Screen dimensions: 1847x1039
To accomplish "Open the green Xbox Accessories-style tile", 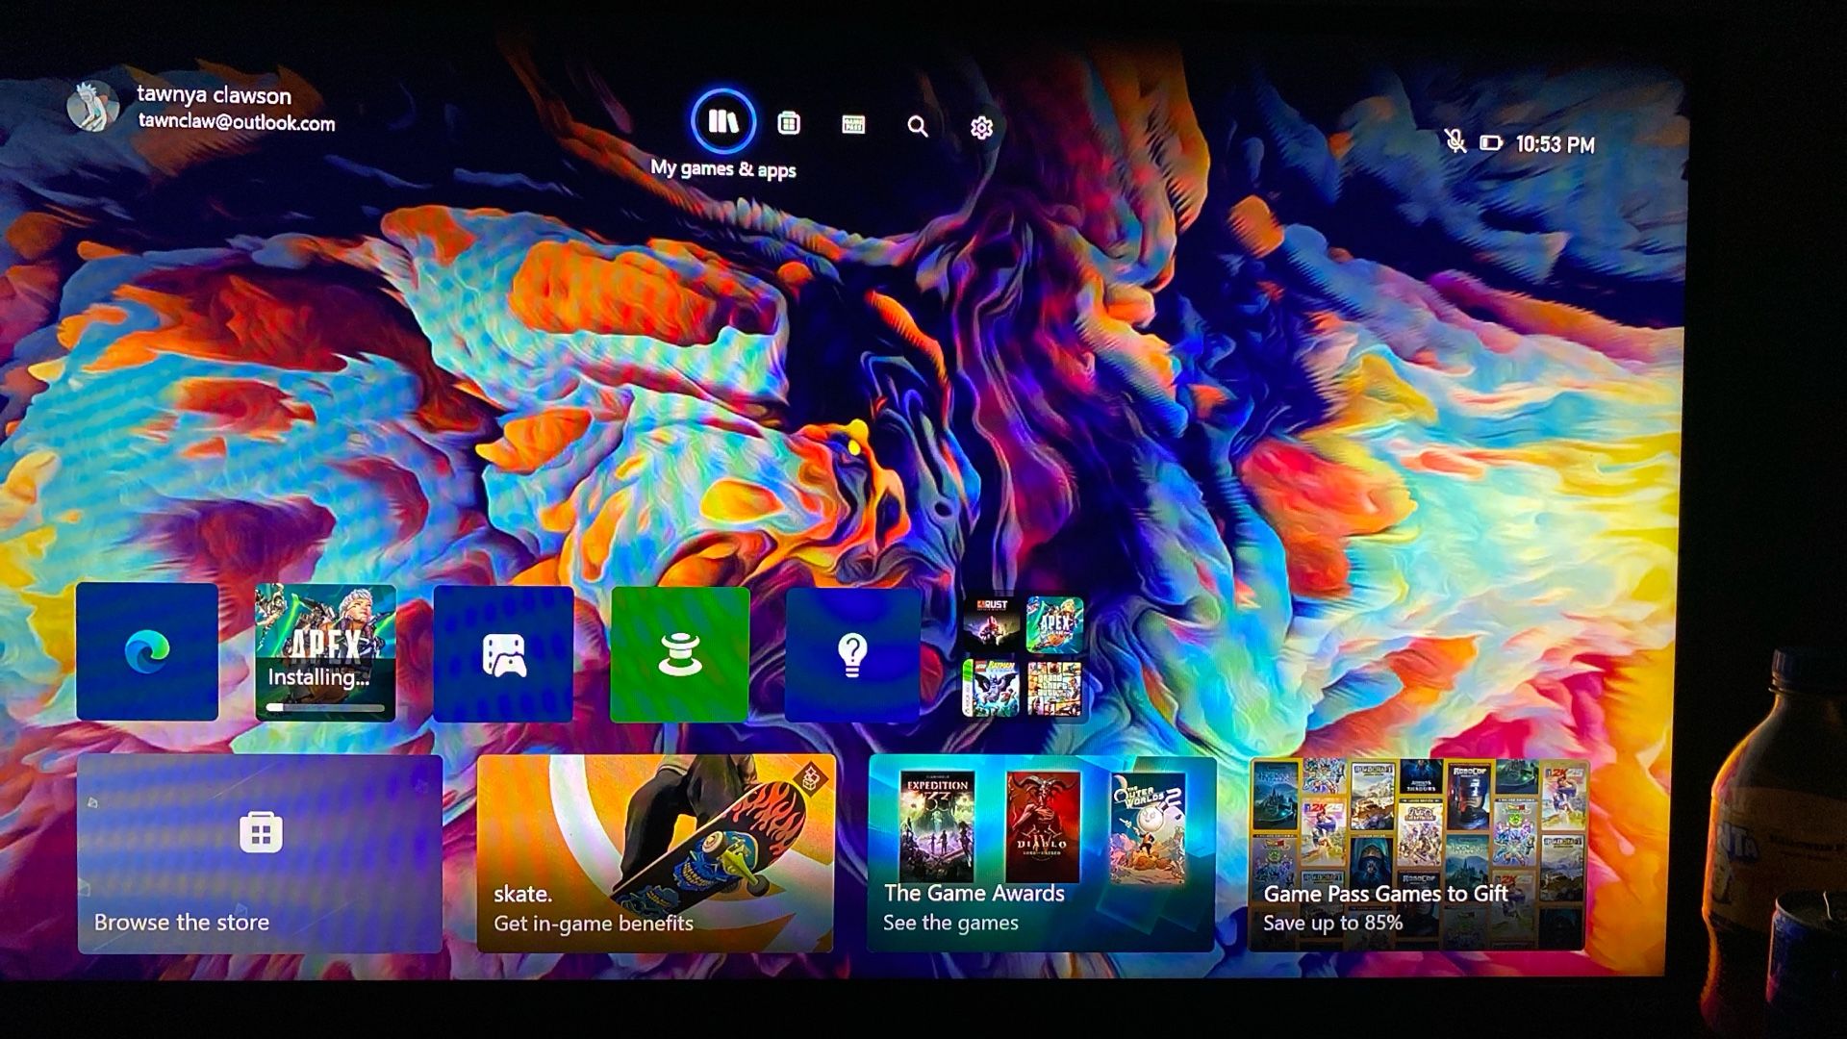I will 680,655.
